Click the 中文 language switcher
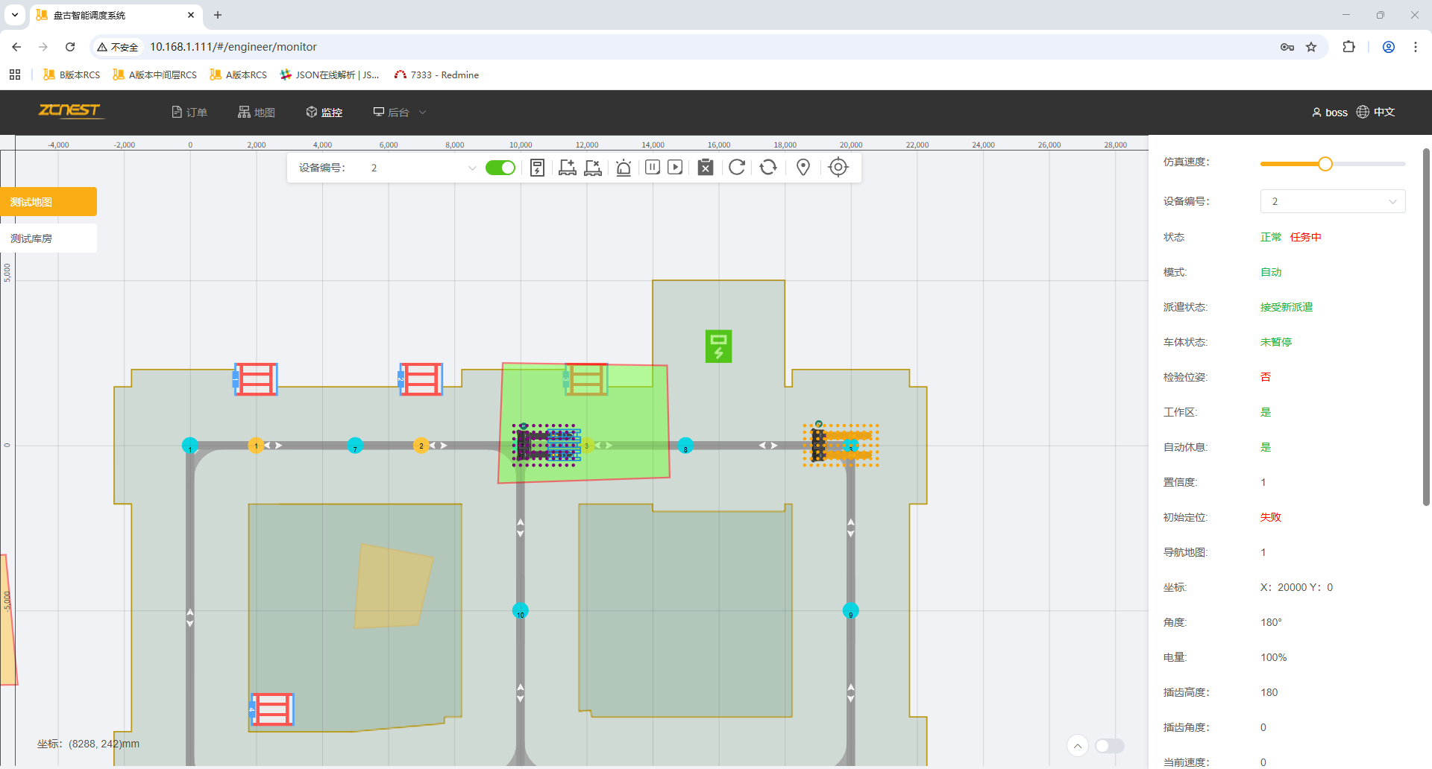The image size is (1432, 769). click(x=1376, y=112)
